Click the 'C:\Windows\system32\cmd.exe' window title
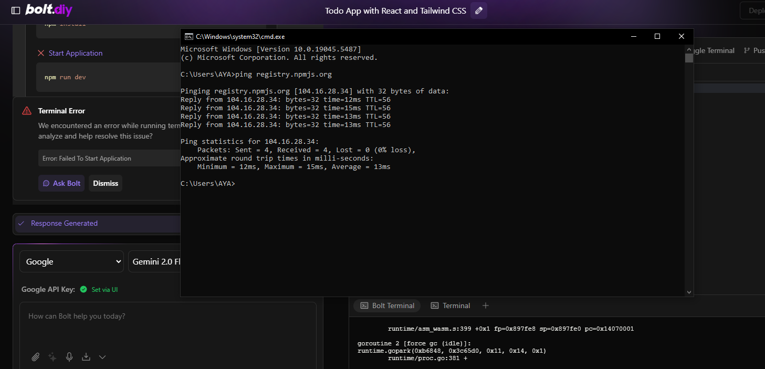The image size is (765, 369). point(240,36)
